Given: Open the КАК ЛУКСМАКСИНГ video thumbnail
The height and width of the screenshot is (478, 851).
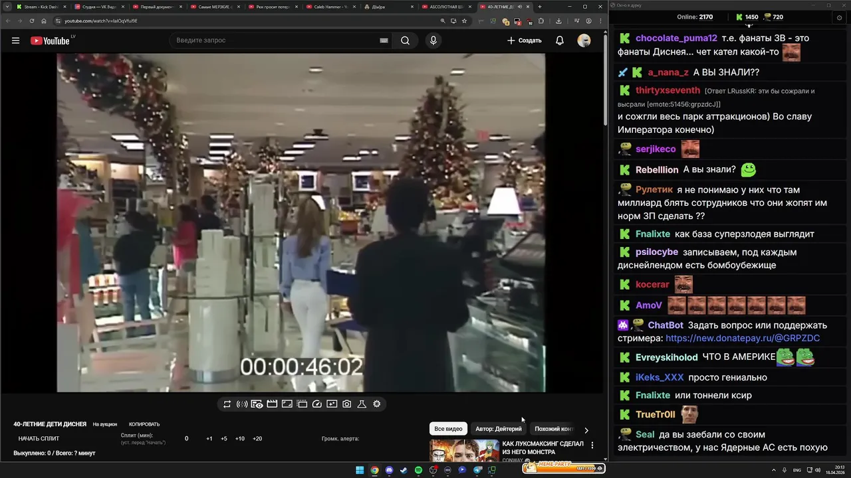Looking at the screenshot, I should [464, 450].
